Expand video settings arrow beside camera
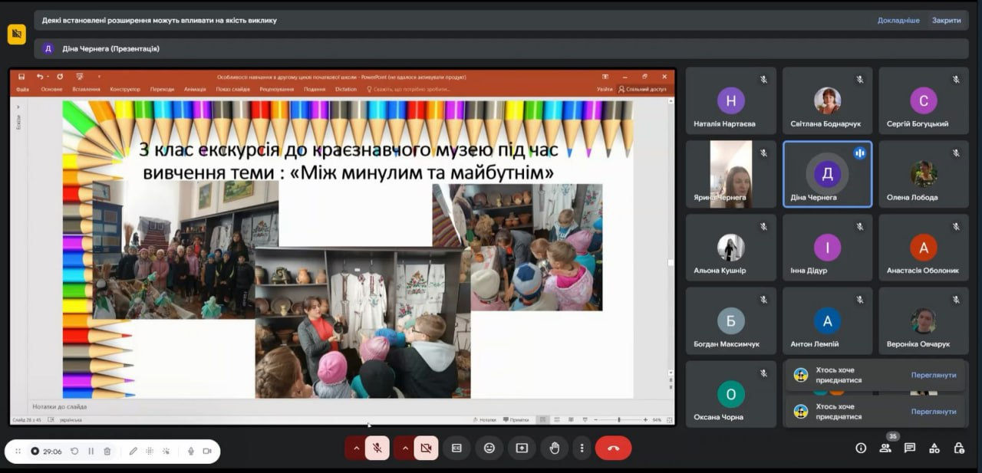982x473 pixels. 404,448
